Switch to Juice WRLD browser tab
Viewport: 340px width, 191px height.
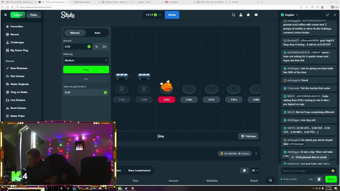[21, 2]
